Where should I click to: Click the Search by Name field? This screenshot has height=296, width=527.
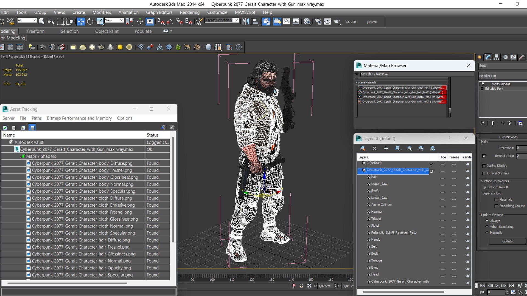[x=417, y=74]
